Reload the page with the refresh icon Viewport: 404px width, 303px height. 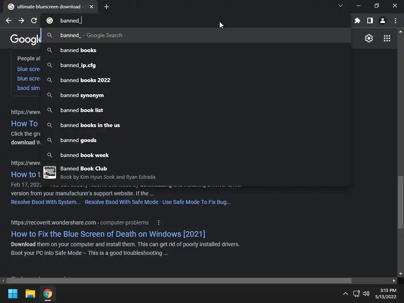tap(34, 21)
